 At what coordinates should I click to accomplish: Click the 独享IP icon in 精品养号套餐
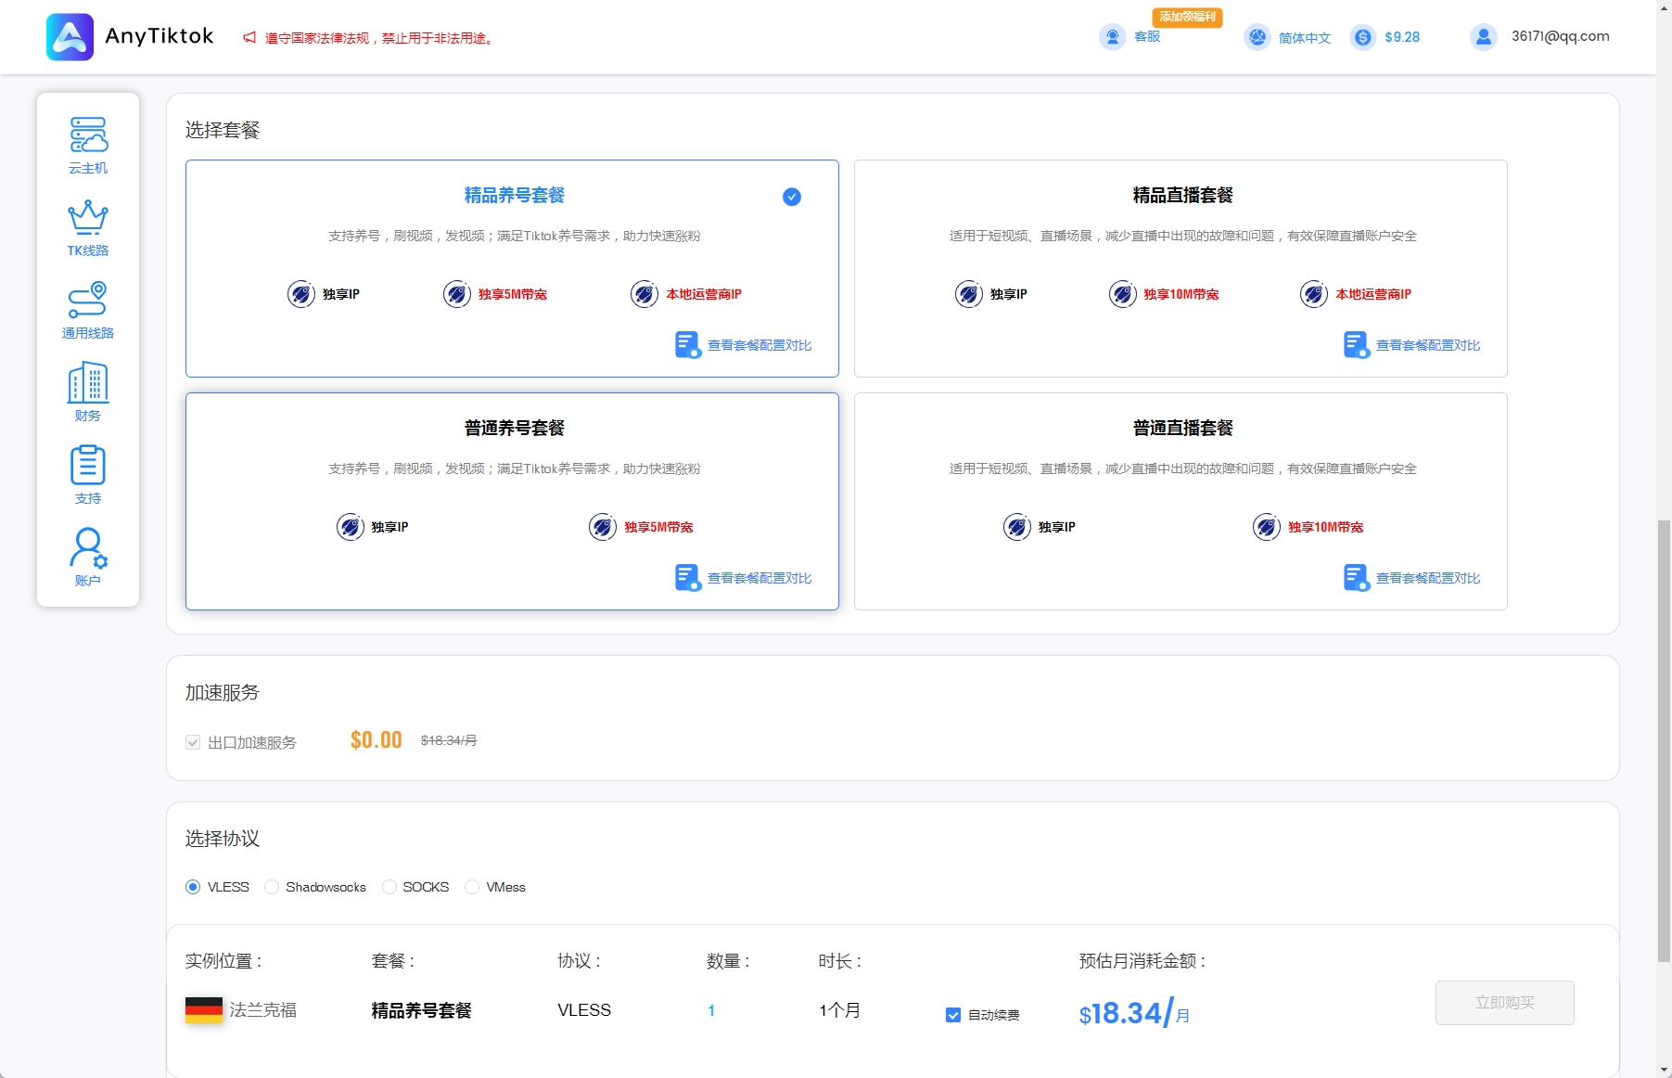(x=301, y=294)
